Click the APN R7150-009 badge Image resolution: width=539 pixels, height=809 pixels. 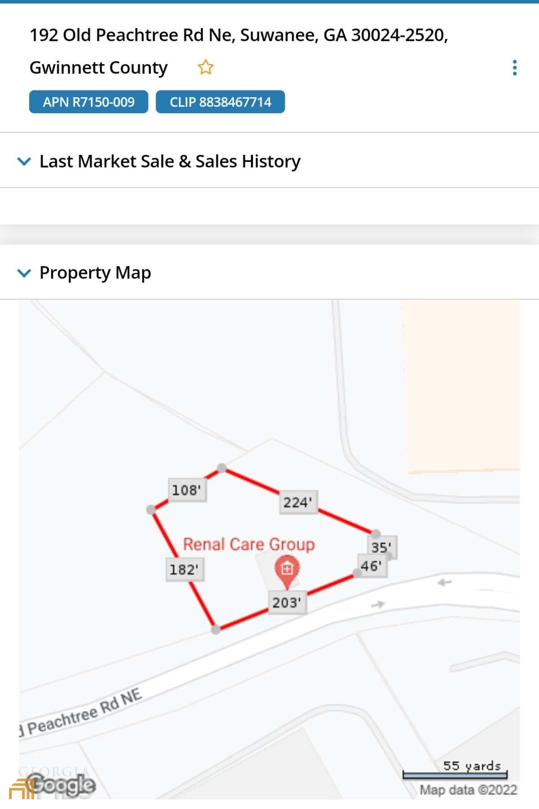(x=88, y=102)
